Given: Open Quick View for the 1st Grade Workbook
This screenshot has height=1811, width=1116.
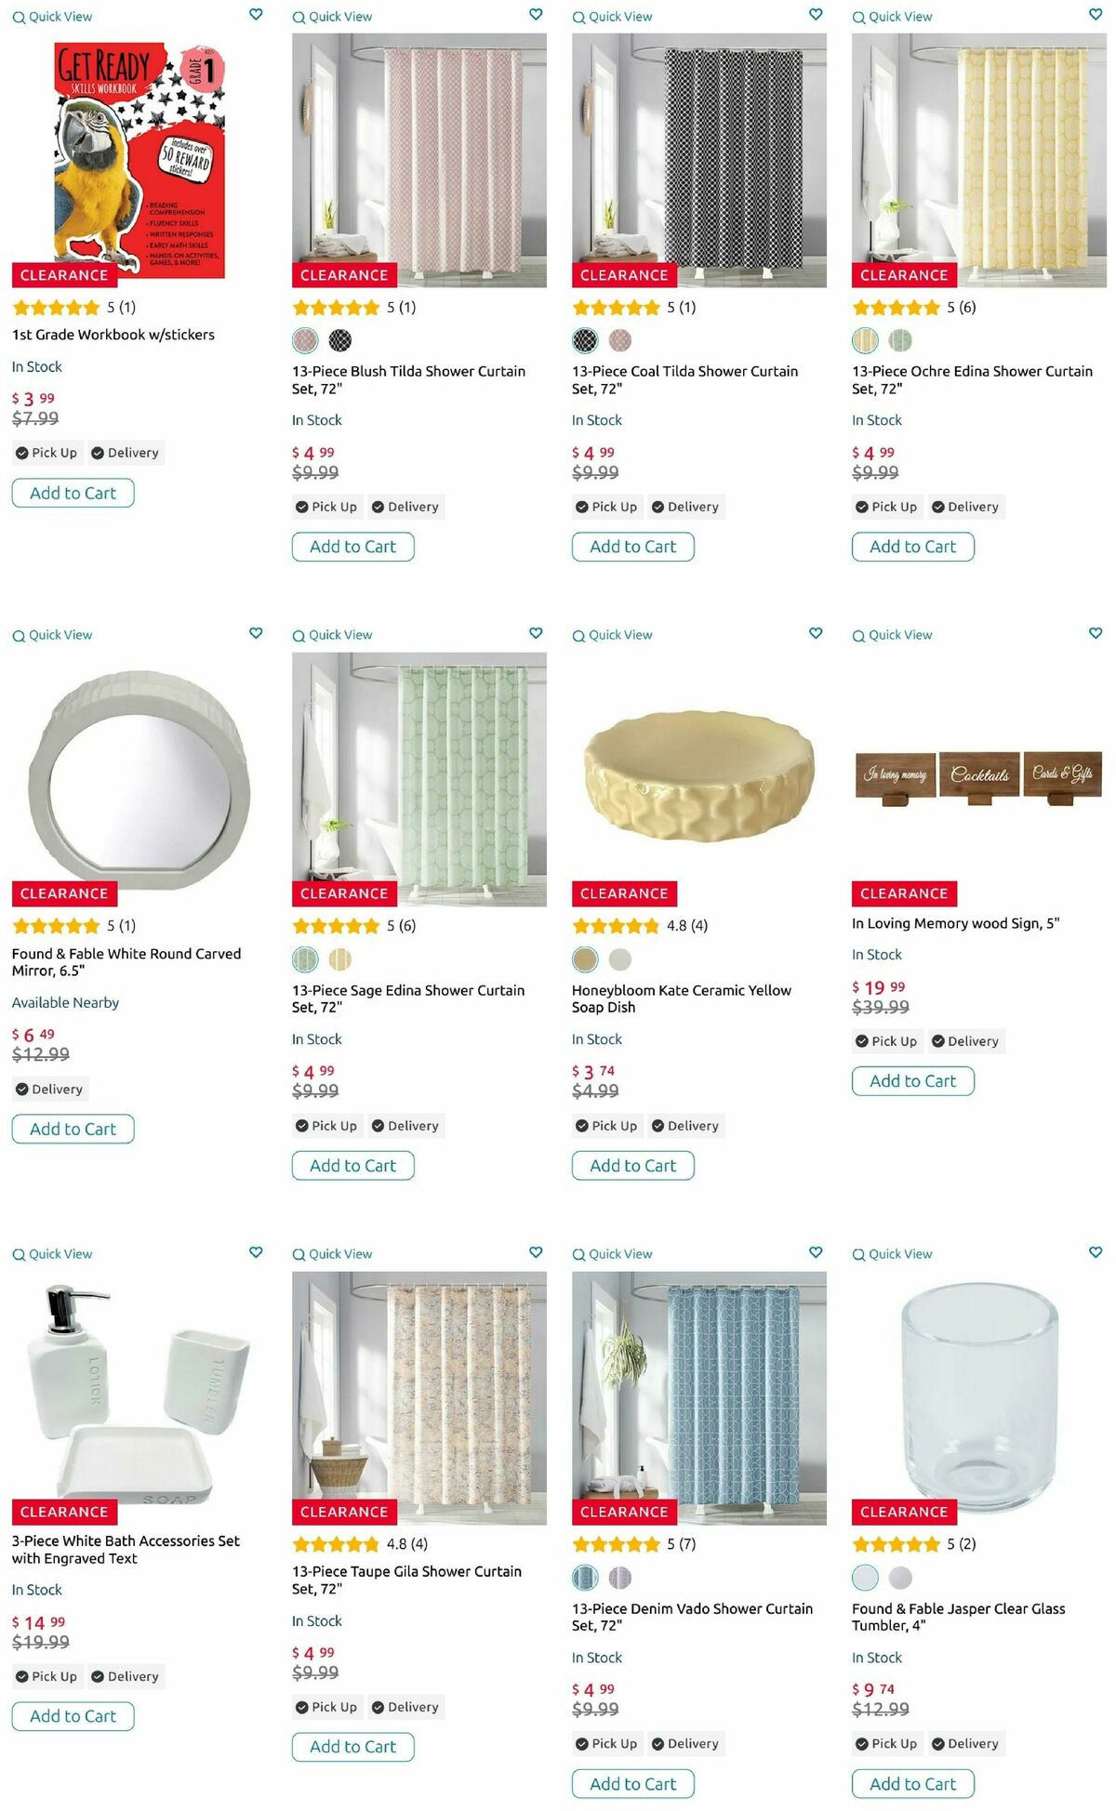Looking at the screenshot, I should click(x=52, y=16).
